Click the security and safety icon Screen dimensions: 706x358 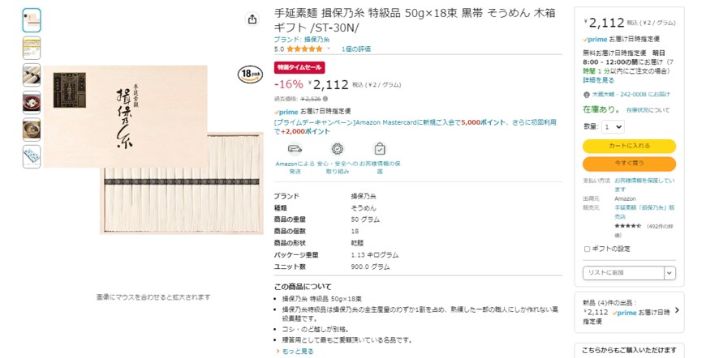[x=337, y=149]
